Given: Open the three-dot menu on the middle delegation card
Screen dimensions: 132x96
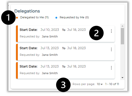Looking at the screenshot, I should (111, 49).
